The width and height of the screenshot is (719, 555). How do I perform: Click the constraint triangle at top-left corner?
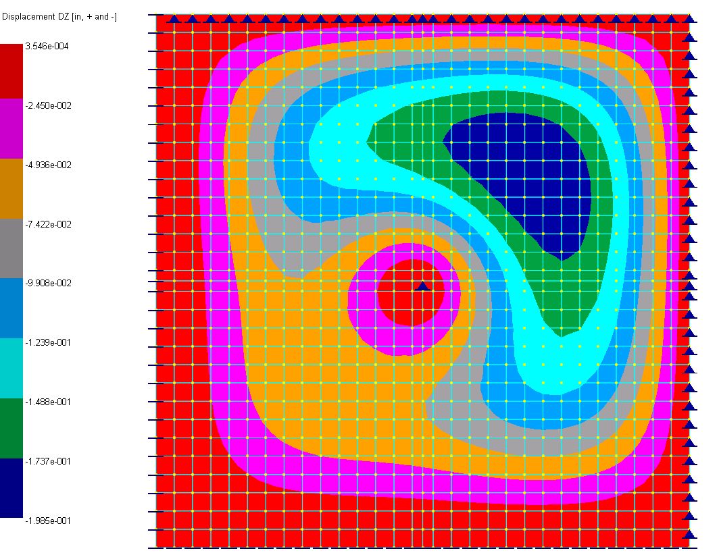(174, 20)
